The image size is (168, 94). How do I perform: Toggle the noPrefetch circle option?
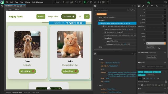[163, 16]
